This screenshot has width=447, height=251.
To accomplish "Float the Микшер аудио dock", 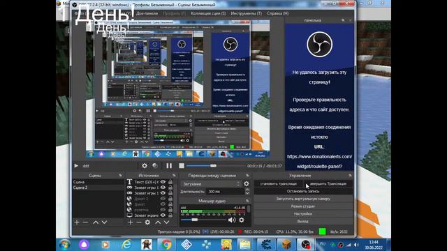I will pos(247,201).
